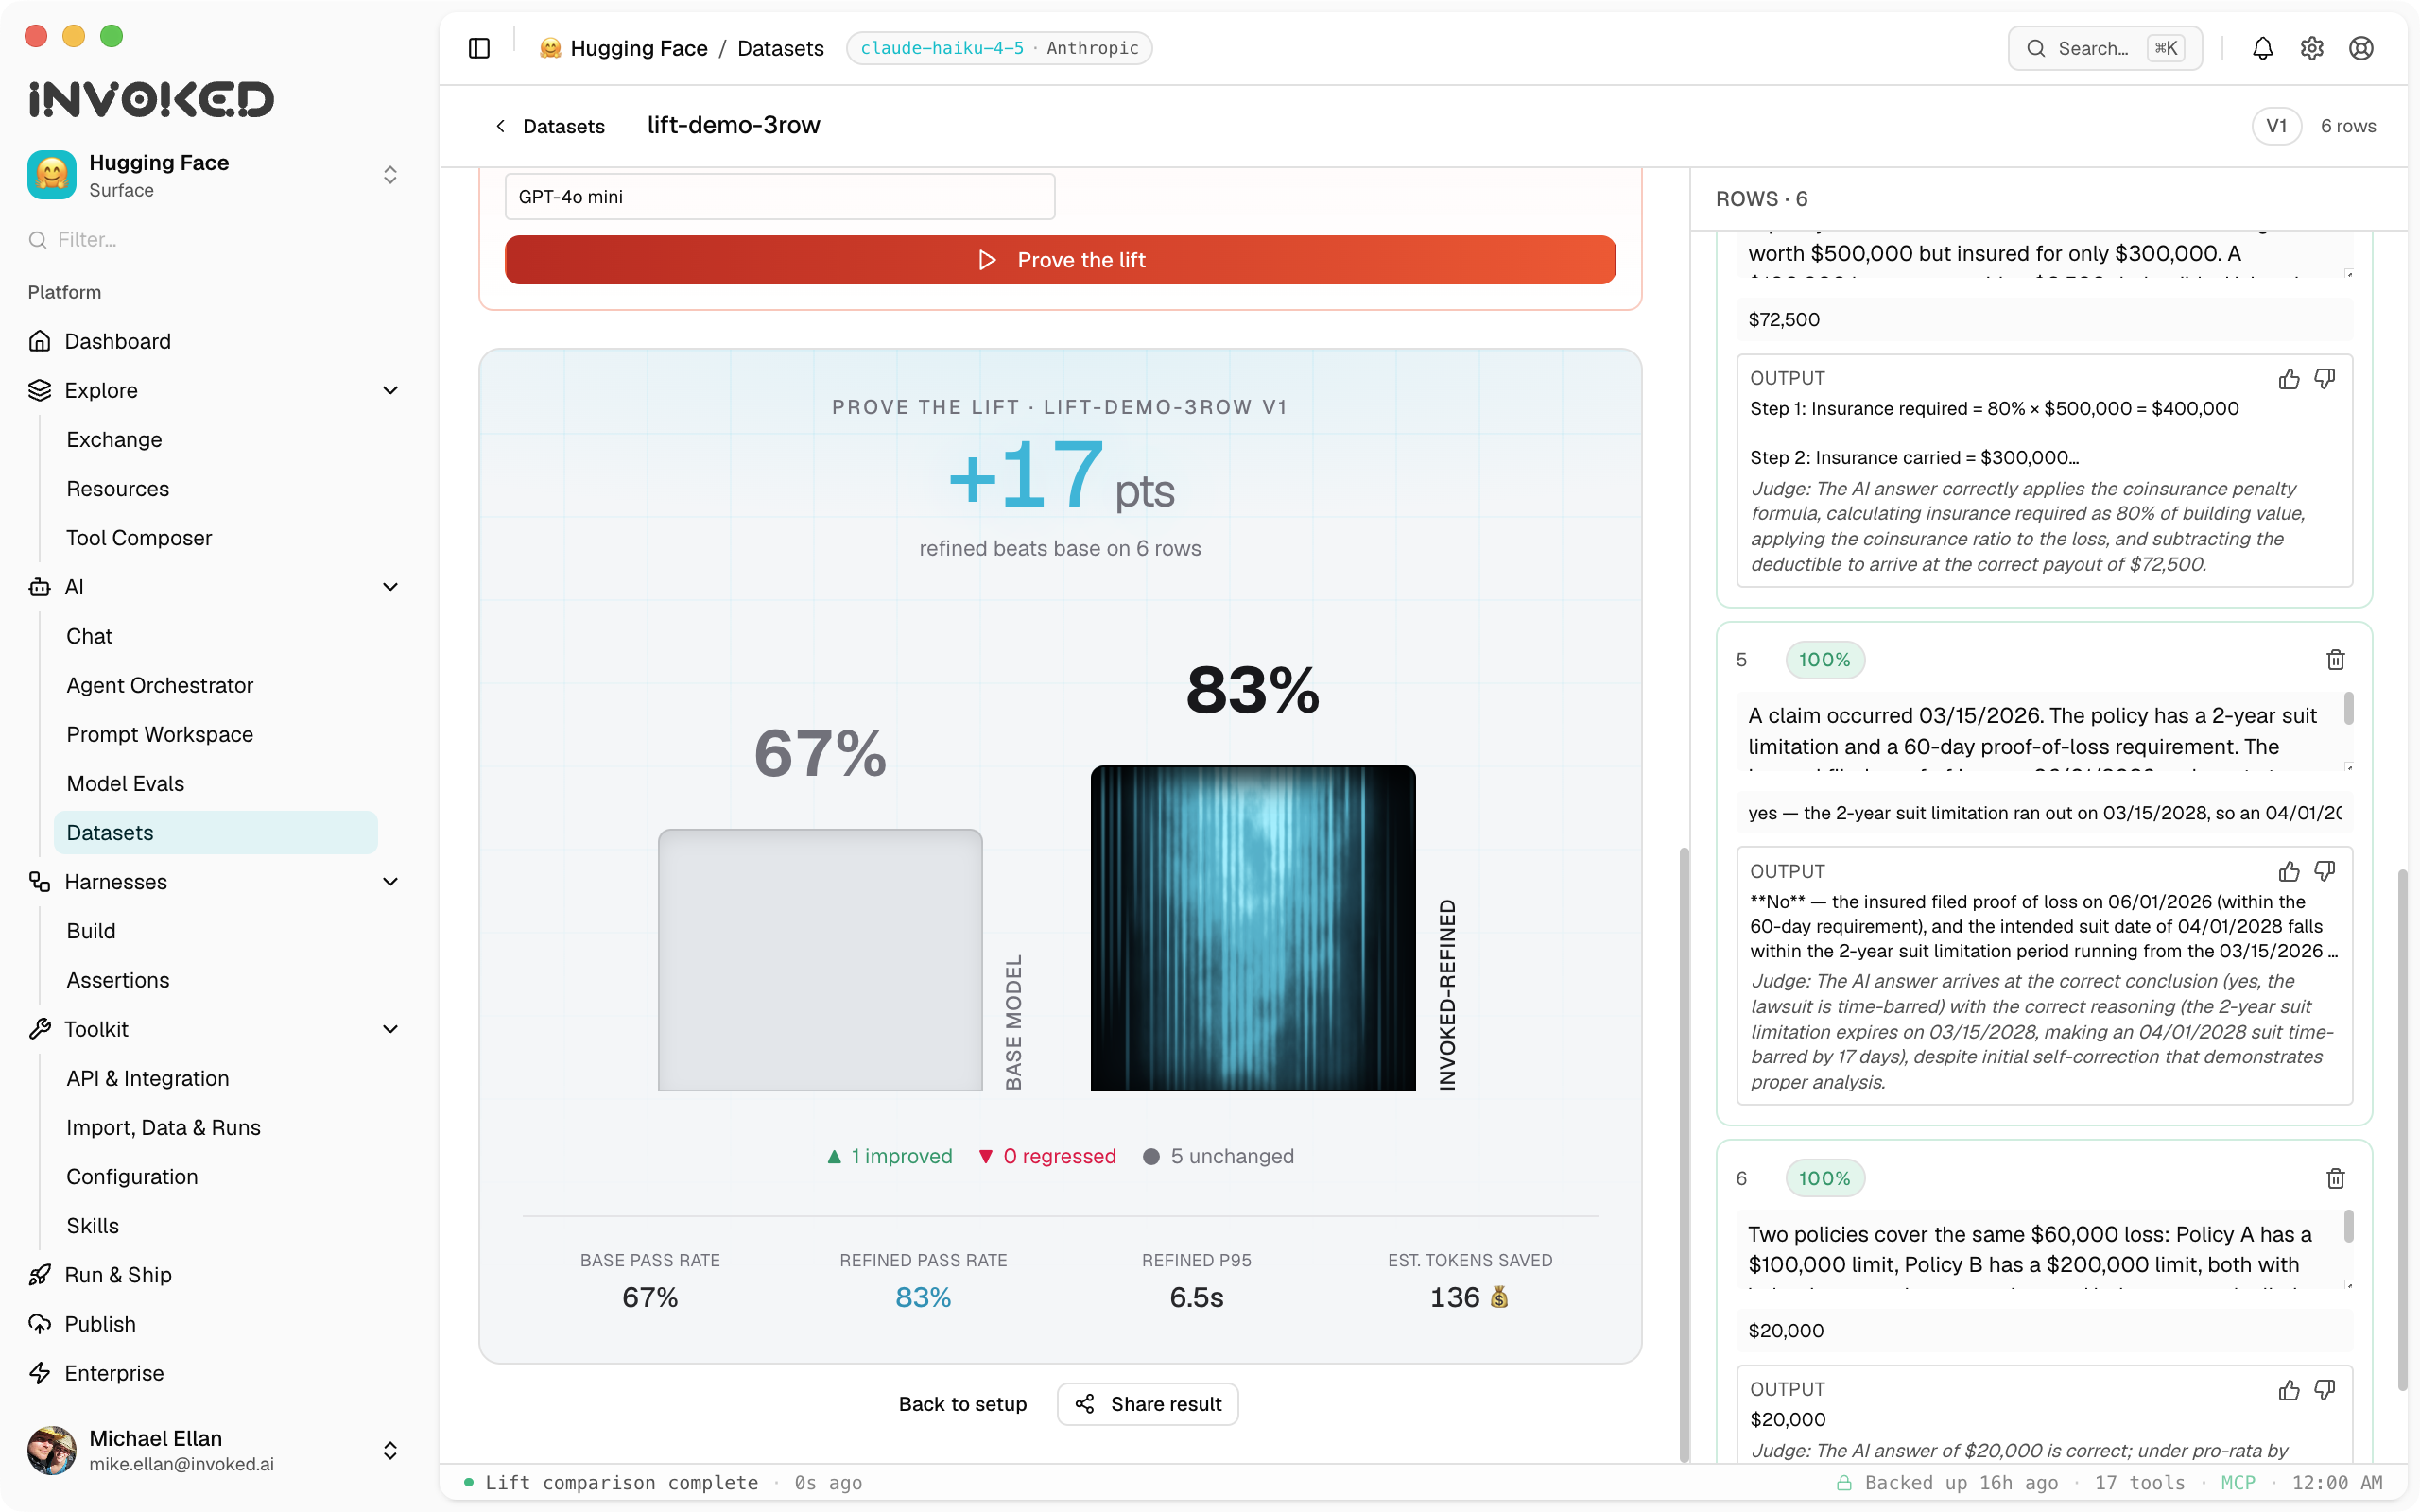Click the AI robot icon
2420x1512 pixels.
(x=40, y=587)
